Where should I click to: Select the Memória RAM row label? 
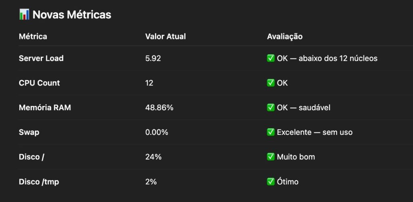45,107
